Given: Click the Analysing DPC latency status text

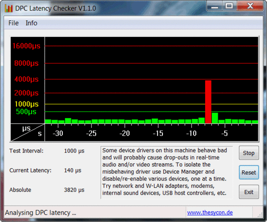Looking at the screenshot, I should pos(40,212).
